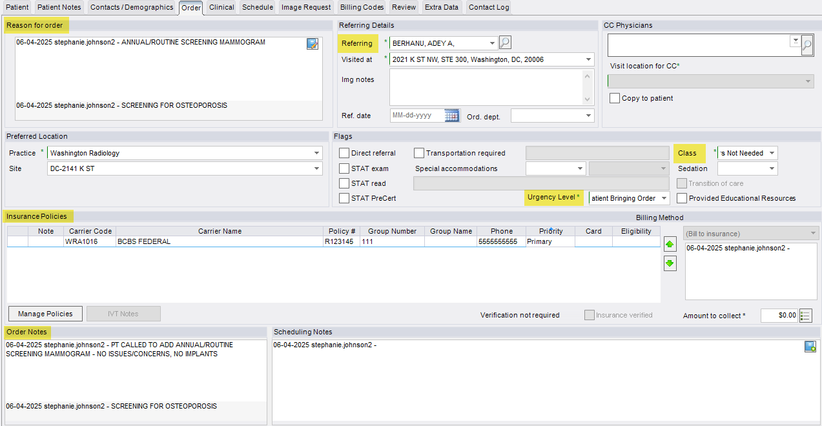Open Sedation dropdown
The image size is (822, 426).
[x=772, y=168]
